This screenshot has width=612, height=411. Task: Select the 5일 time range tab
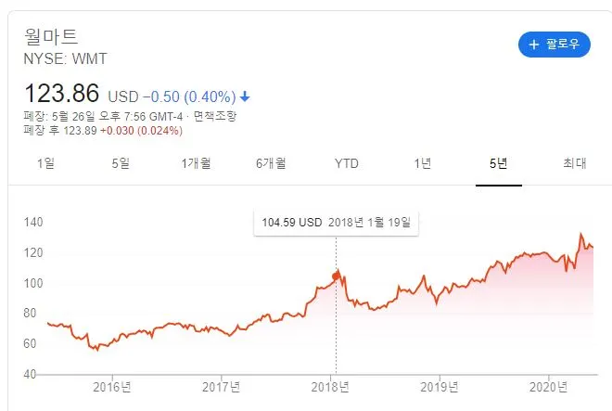click(x=121, y=163)
